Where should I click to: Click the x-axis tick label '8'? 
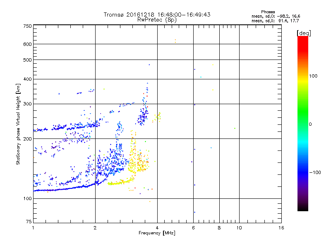pyautogui.click(x=219, y=228)
